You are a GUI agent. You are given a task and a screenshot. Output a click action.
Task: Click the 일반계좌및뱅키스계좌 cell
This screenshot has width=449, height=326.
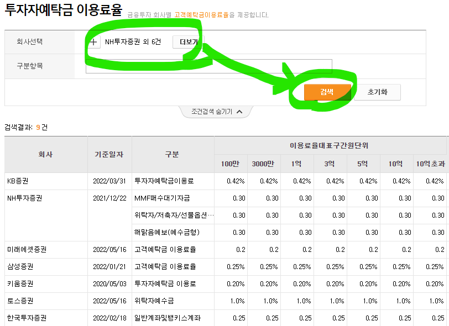(173, 318)
